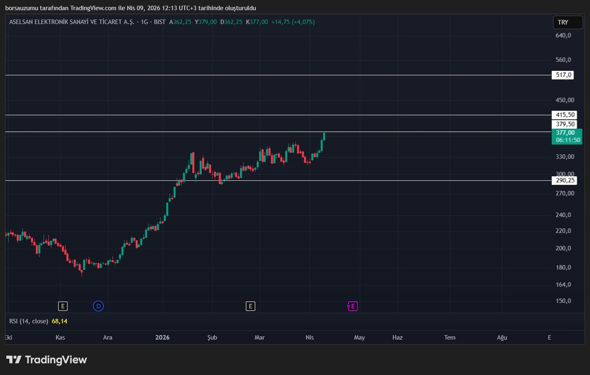This screenshot has height=375, width=590.
Task: Click the 1G interval label
Action: point(145,22)
